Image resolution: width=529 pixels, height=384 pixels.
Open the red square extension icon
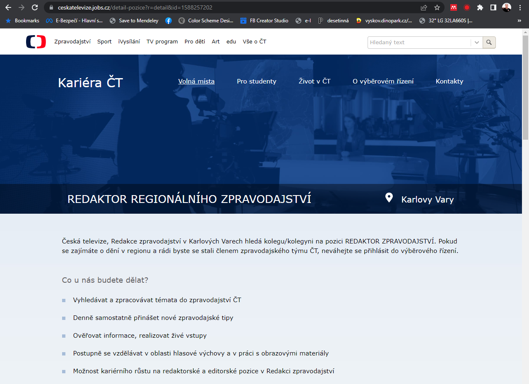(454, 7)
